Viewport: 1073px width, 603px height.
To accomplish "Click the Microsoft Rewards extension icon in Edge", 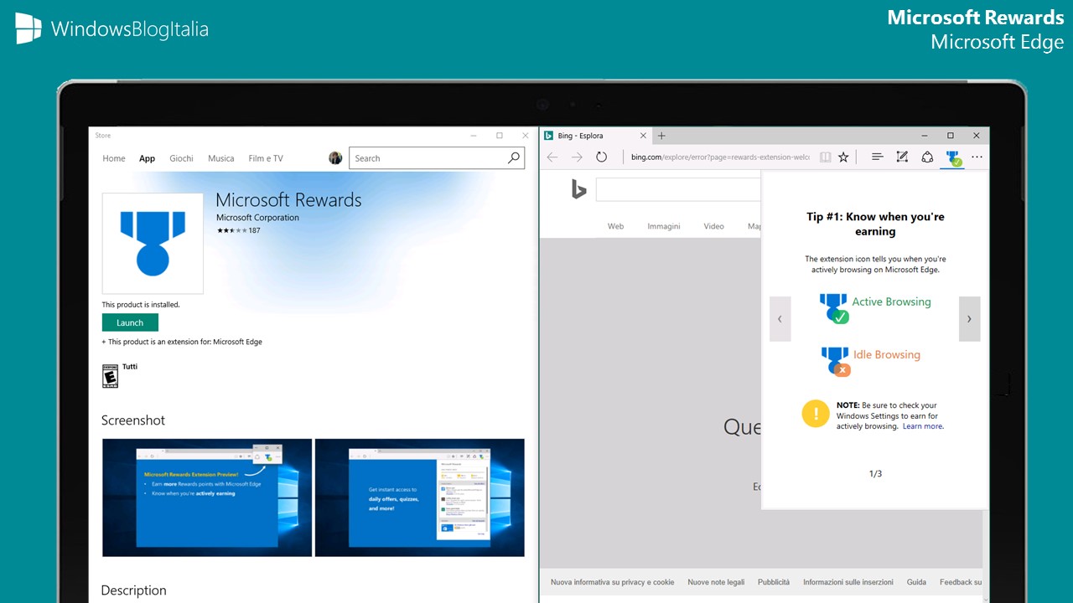I will click(953, 158).
